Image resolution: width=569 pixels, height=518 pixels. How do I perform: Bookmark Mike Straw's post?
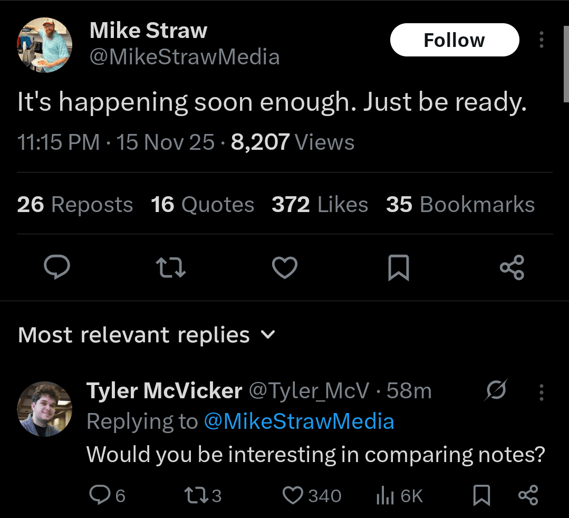tap(399, 267)
